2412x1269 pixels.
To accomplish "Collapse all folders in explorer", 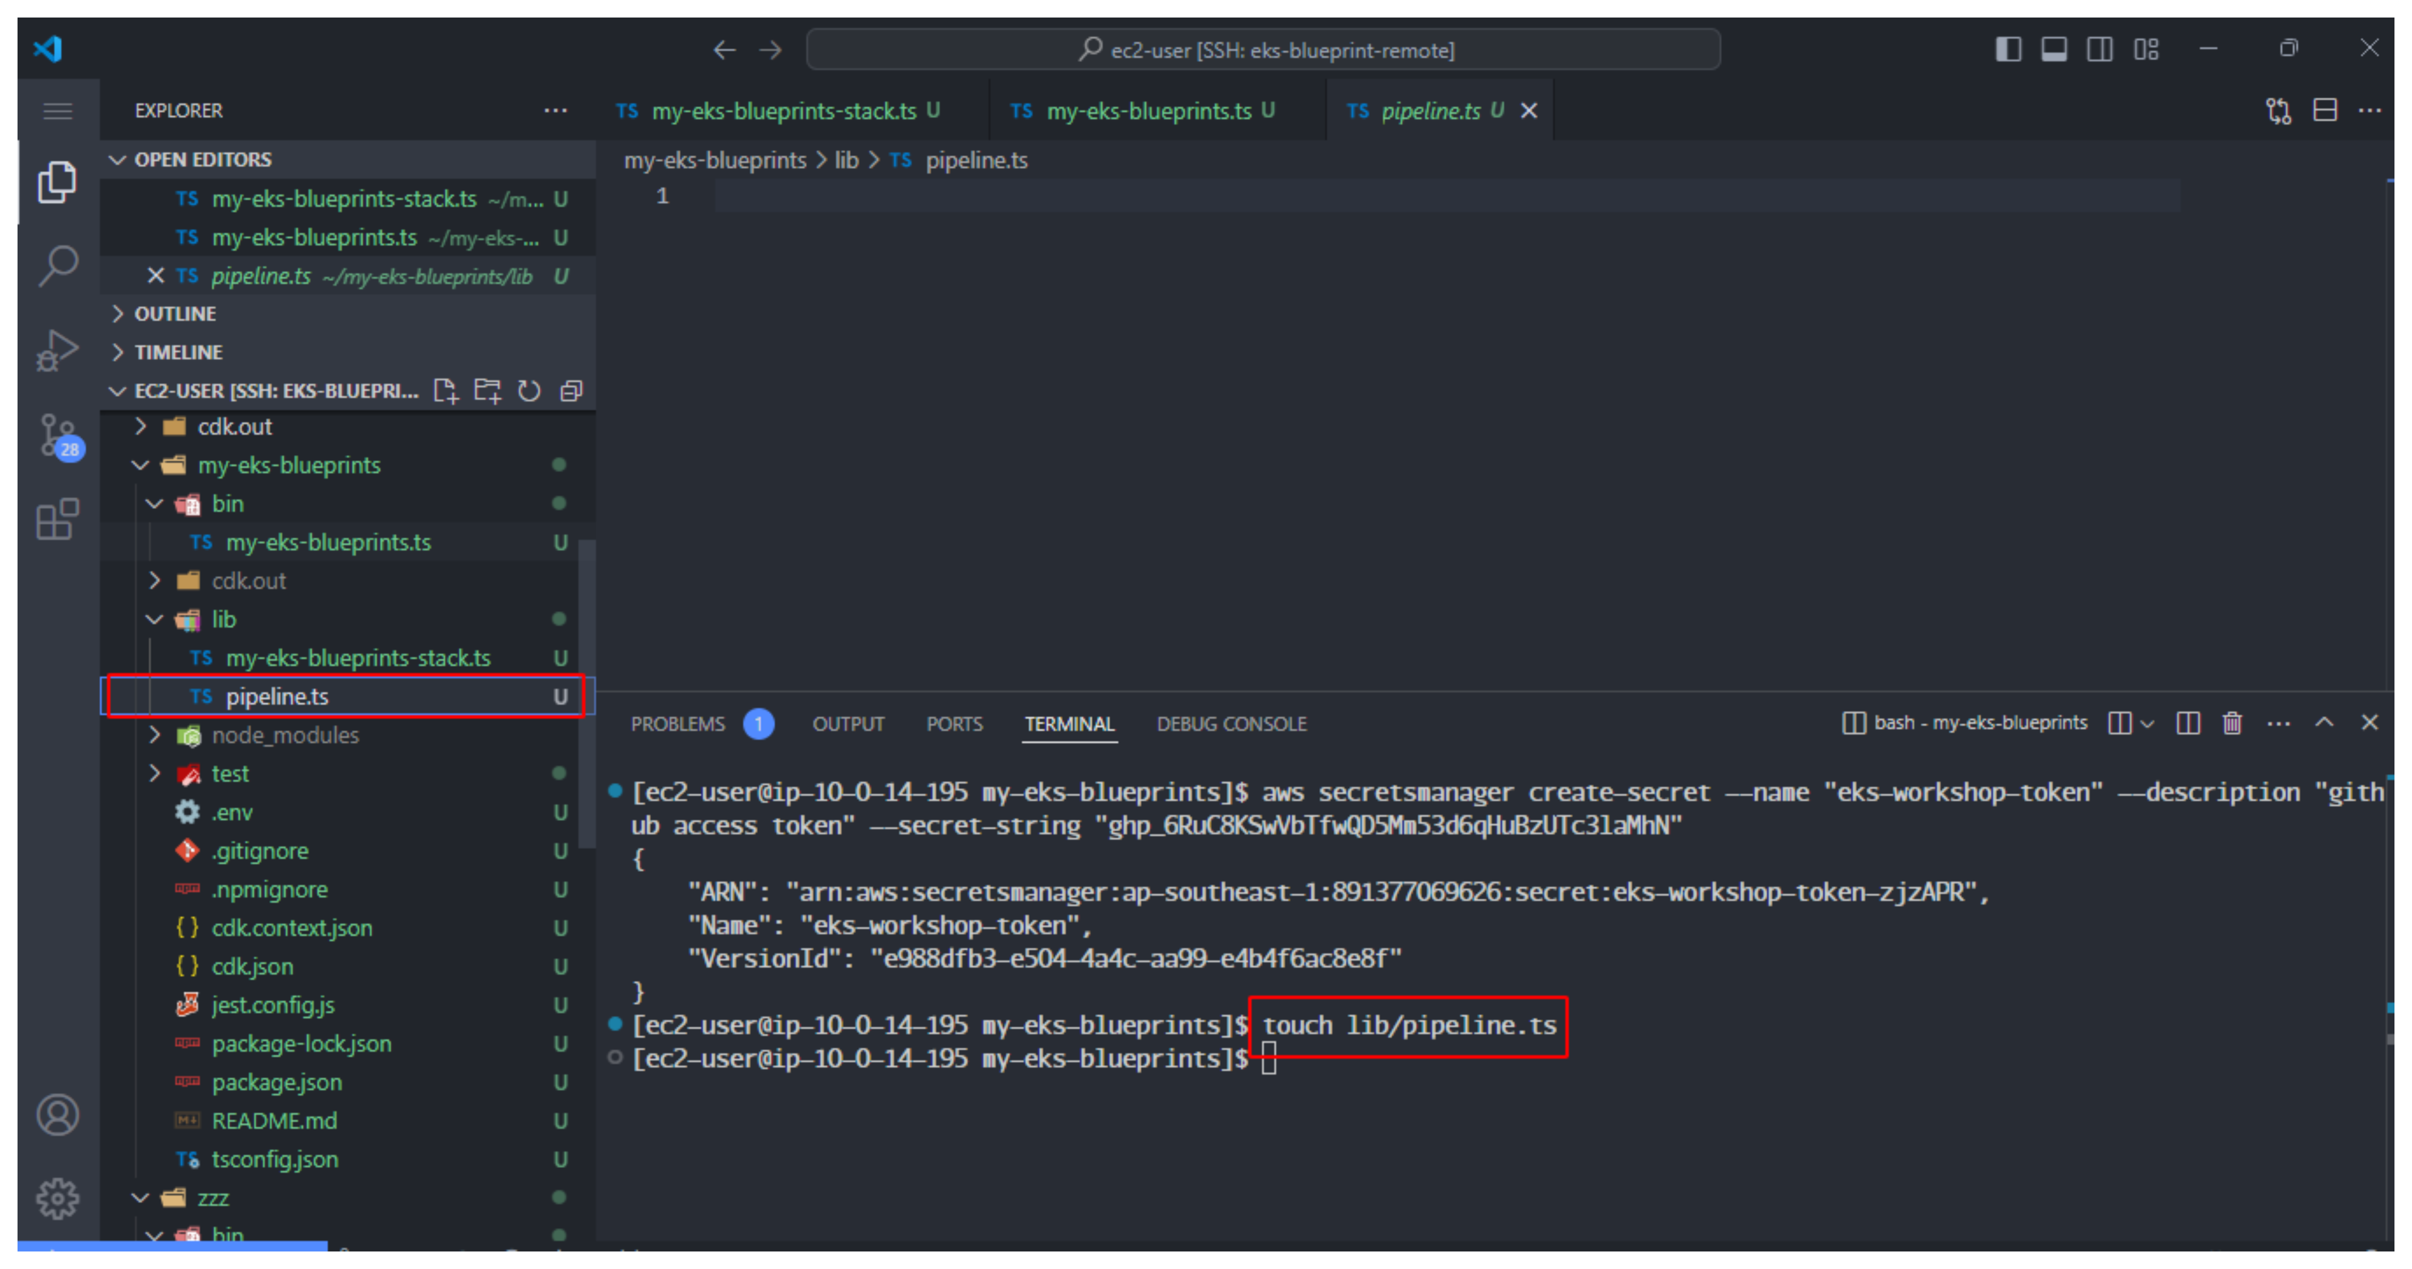I will (x=571, y=390).
